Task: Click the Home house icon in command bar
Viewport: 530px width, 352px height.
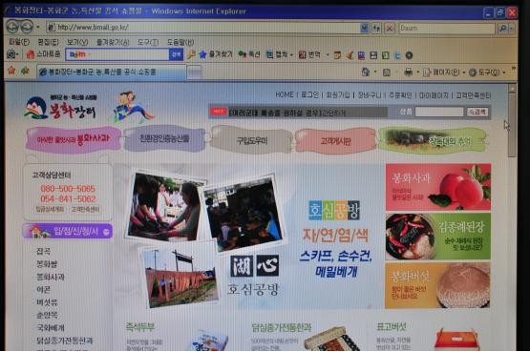Action: pyautogui.click(x=366, y=72)
